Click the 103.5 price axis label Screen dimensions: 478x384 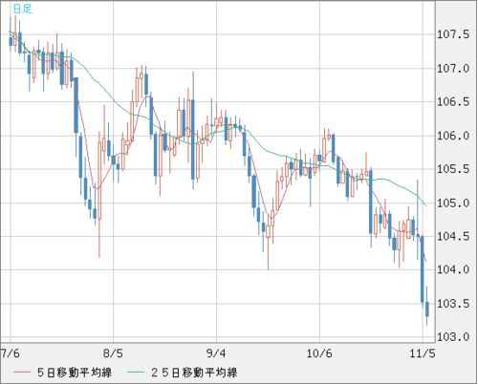[x=453, y=304]
